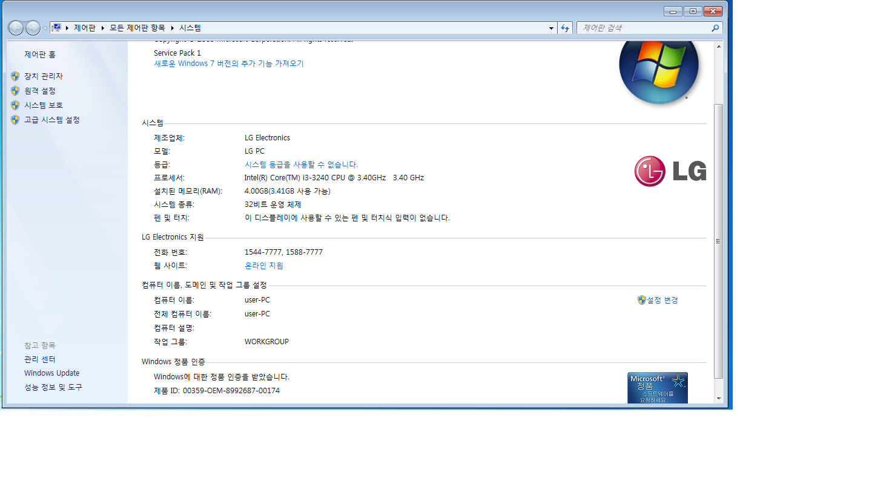
Task: Click the 'Service Pack 1' text
Action: click(x=177, y=53)
